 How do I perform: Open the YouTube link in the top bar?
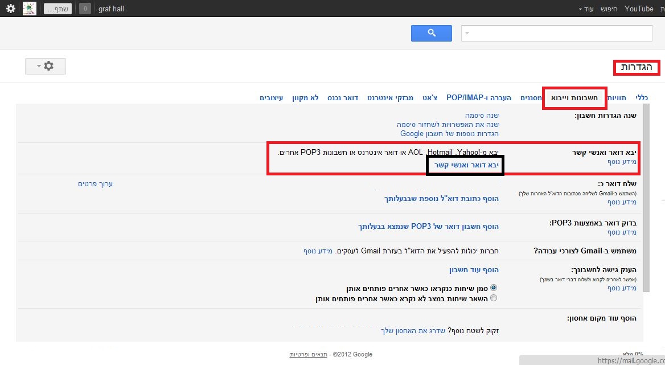[639, 9]
